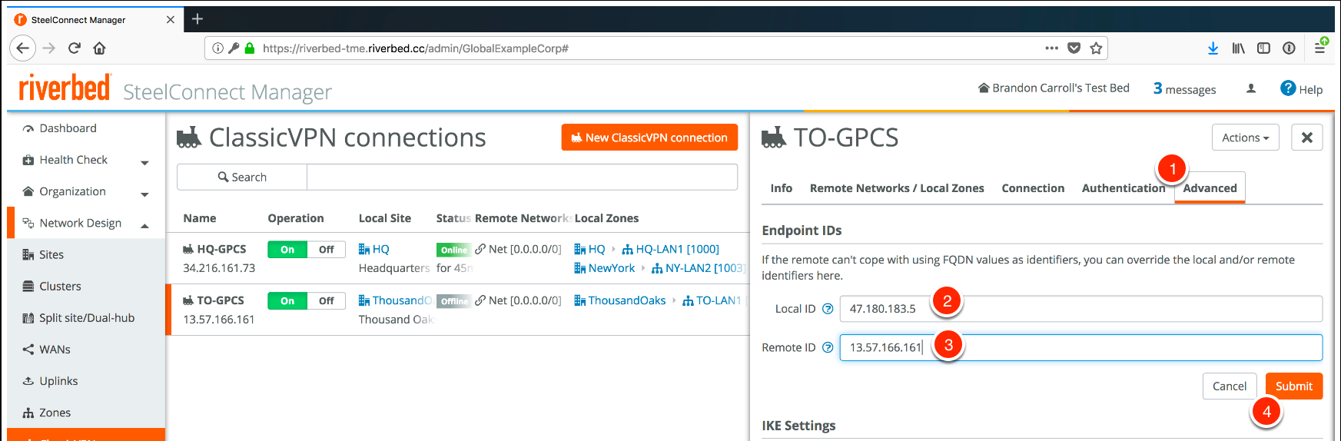Open Sites in the sidebar
The image size is (1341, 441).
click(x=51, y=254)
